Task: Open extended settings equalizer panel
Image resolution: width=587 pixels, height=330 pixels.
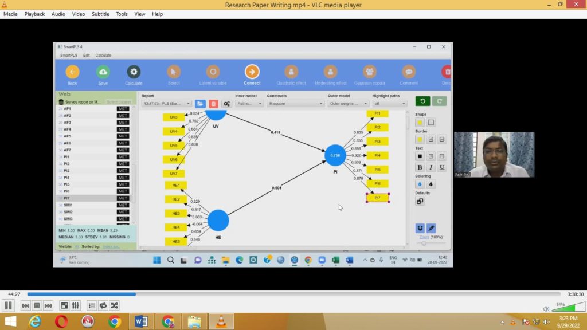Action: pos(76,305)
